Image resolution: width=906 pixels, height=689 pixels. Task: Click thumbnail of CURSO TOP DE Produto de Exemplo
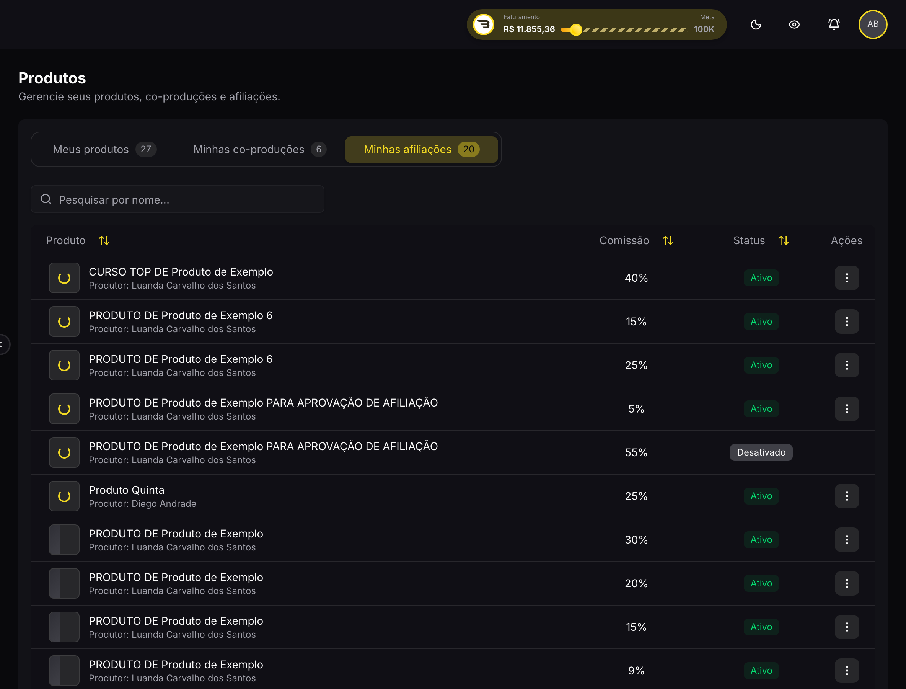(x=64, y=278)
